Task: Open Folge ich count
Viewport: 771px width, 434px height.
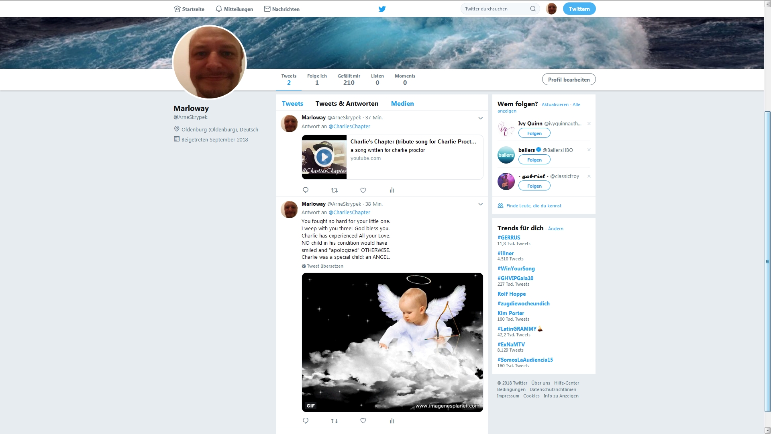Action: [x=317, y=80]
